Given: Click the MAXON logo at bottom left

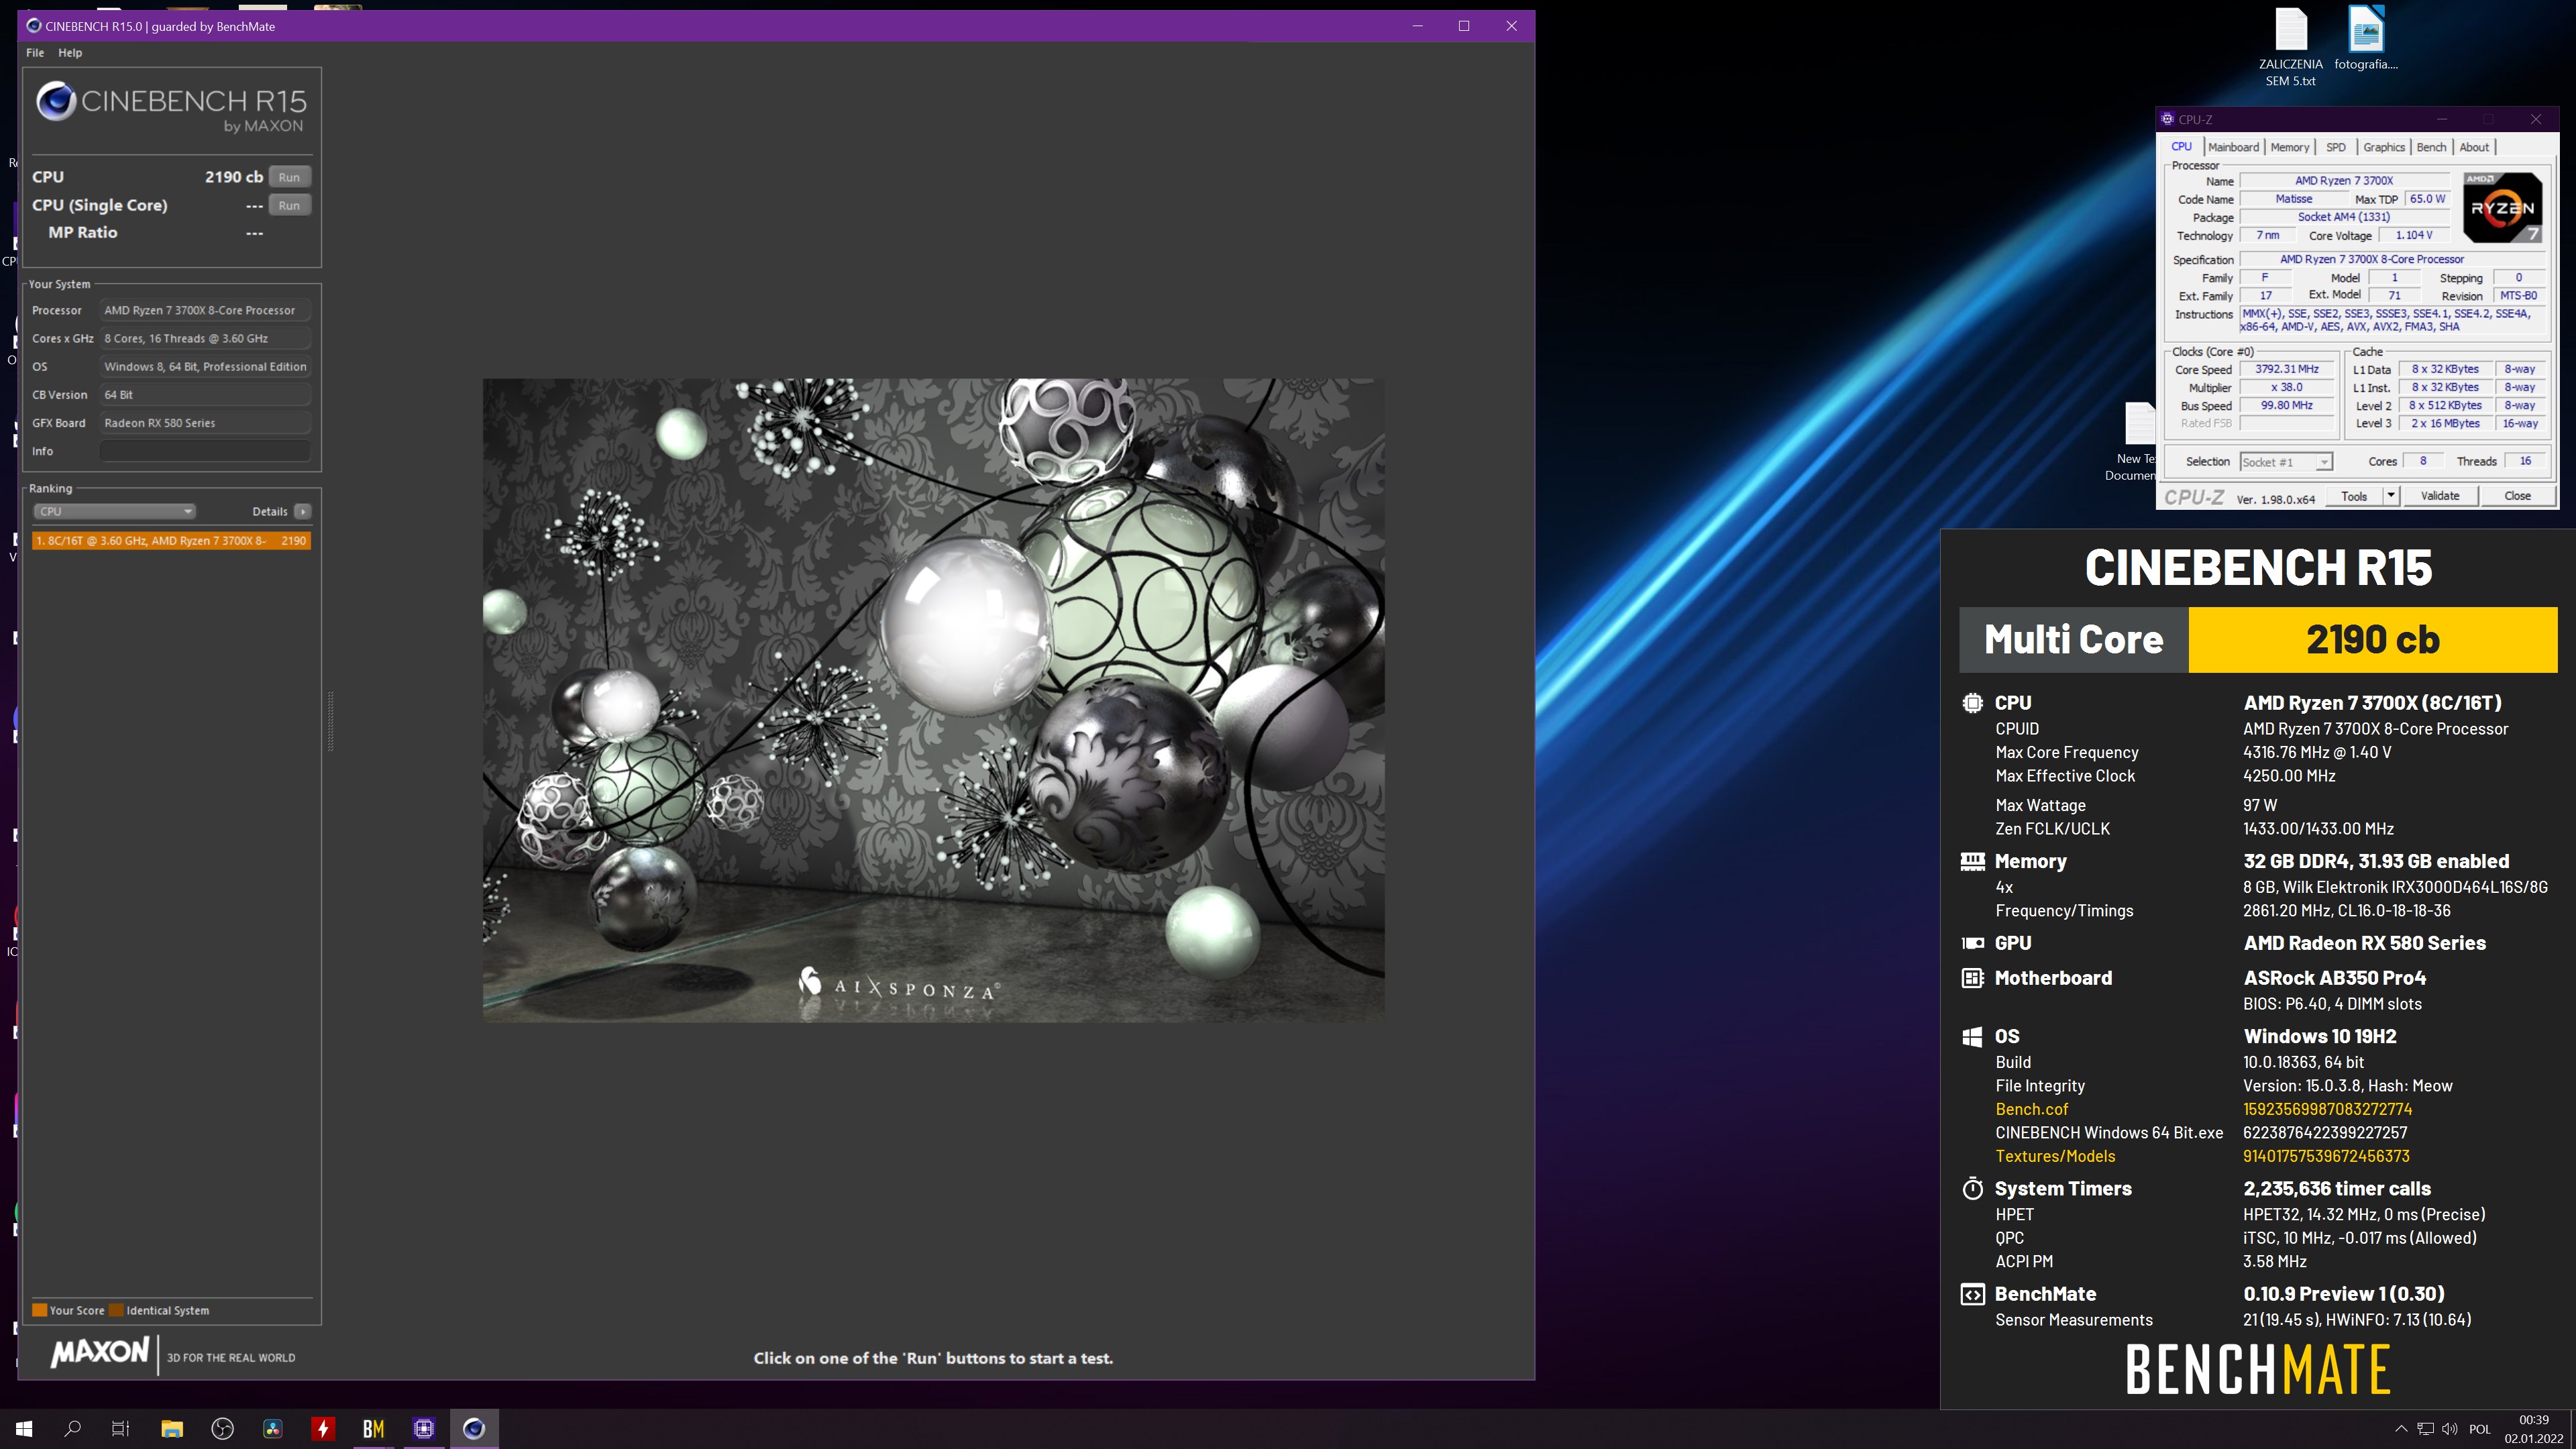Looking at the screenshot, I should tap(99, 1353).
